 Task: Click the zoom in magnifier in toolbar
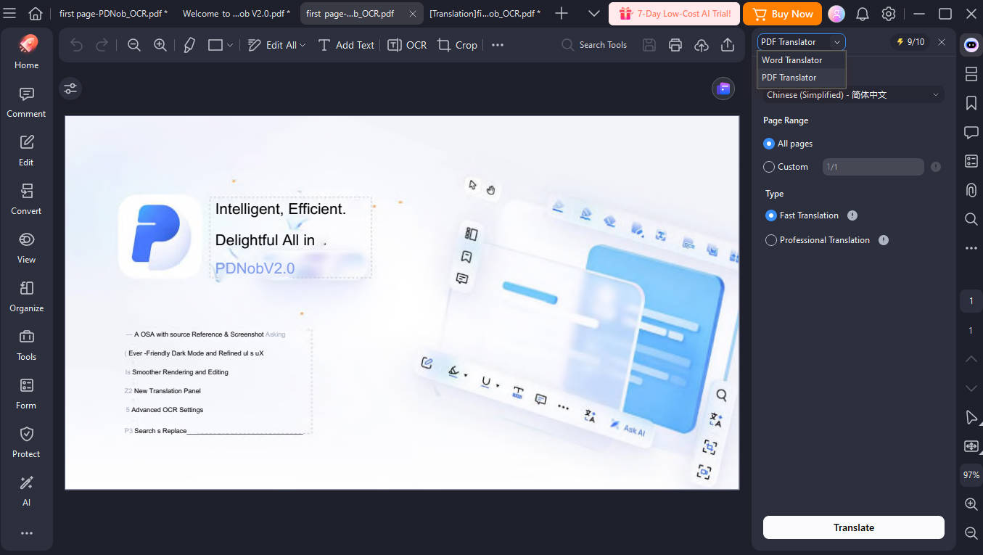pyautogui.click(x=160, y=45)
